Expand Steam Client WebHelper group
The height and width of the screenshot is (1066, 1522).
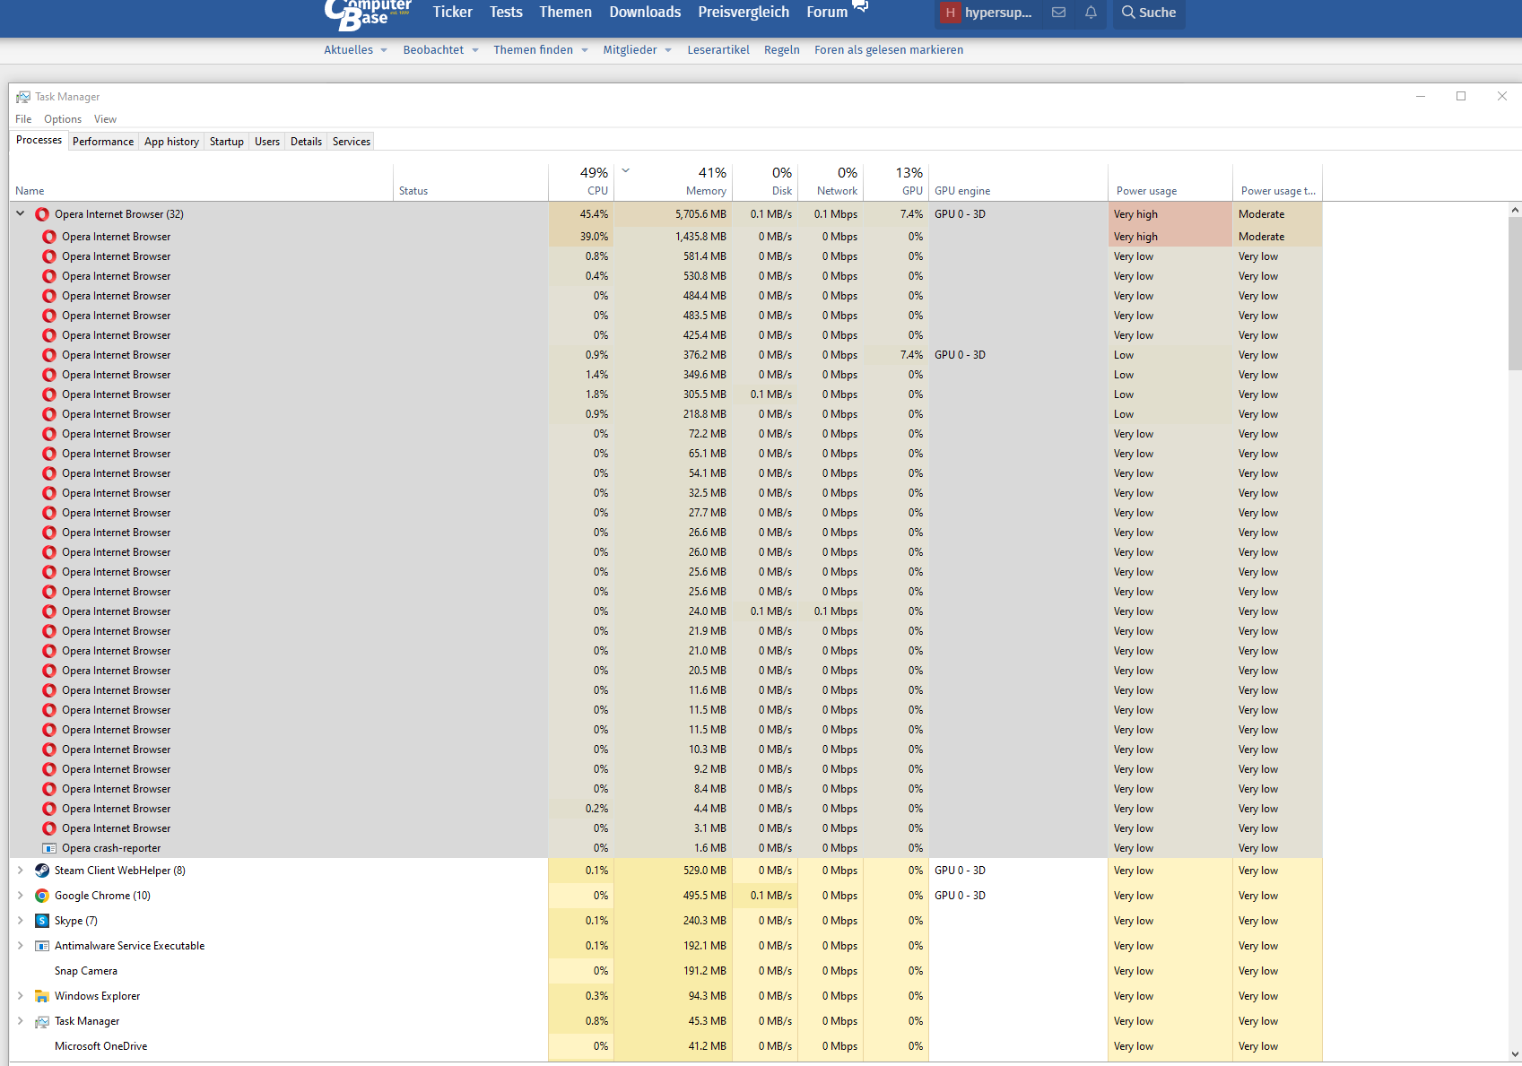click(x=21, y=871)
